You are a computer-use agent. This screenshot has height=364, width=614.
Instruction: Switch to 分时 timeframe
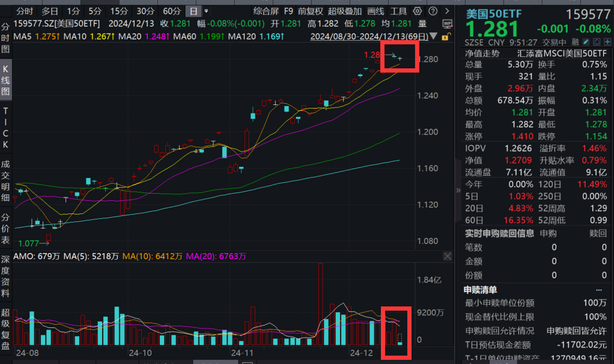click(x=25, y=11)
